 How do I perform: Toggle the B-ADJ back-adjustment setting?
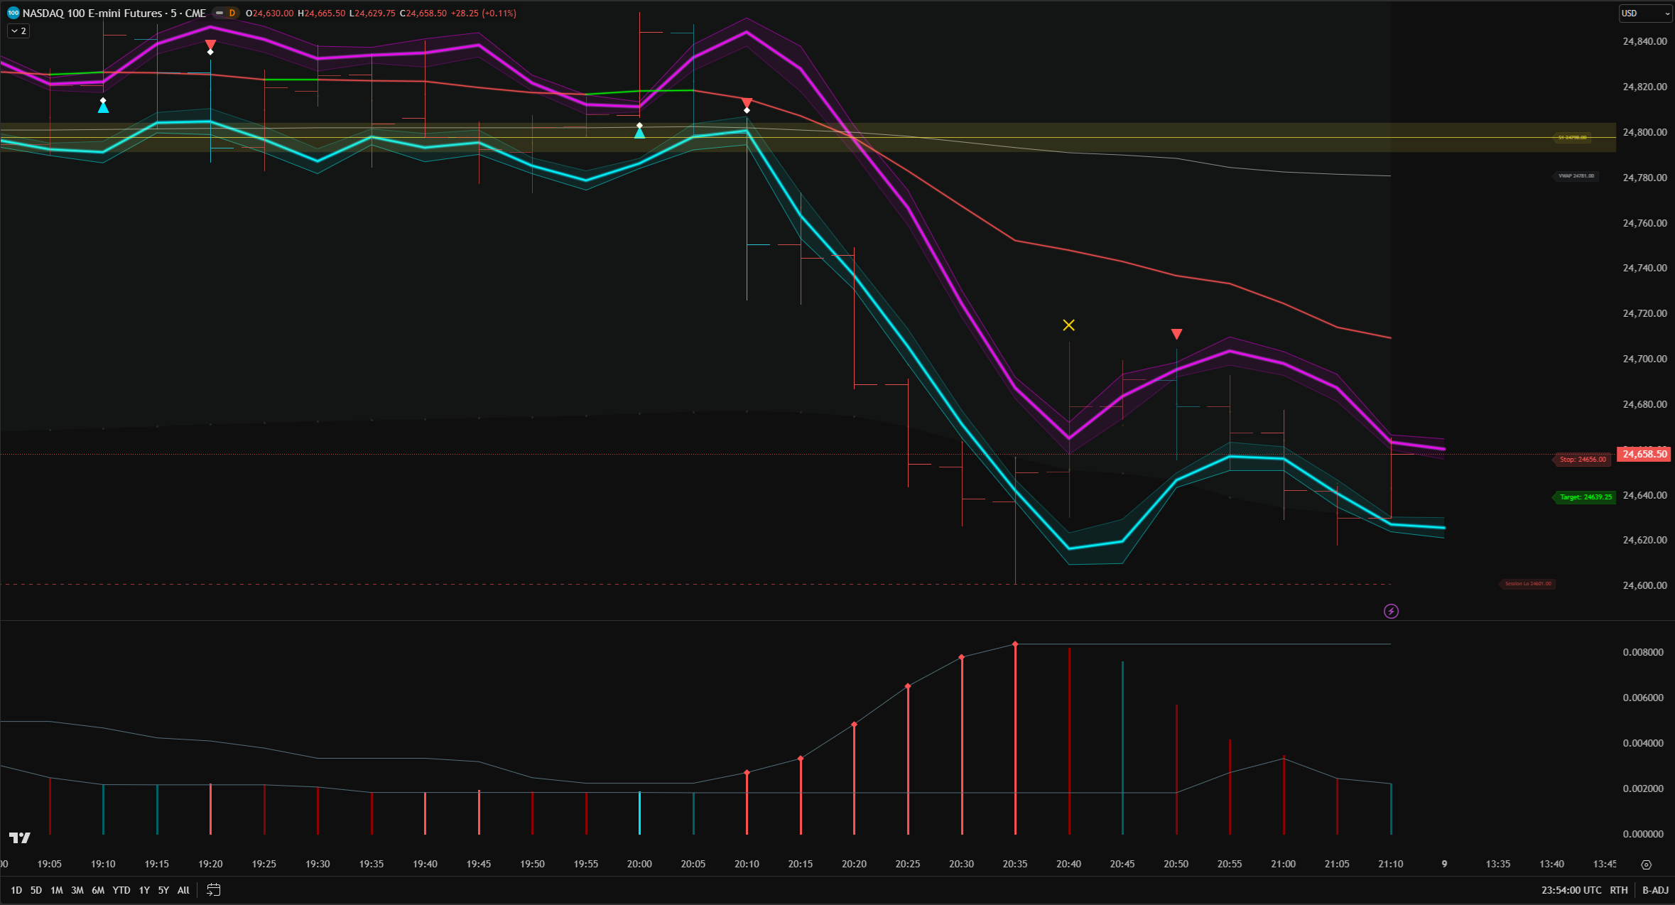coord(1656,889)
